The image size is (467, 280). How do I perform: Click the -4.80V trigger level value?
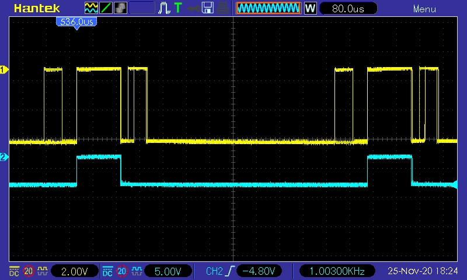(259, 271)
